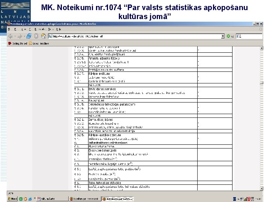Click the gray monitor tray icon

click(253, 199)
